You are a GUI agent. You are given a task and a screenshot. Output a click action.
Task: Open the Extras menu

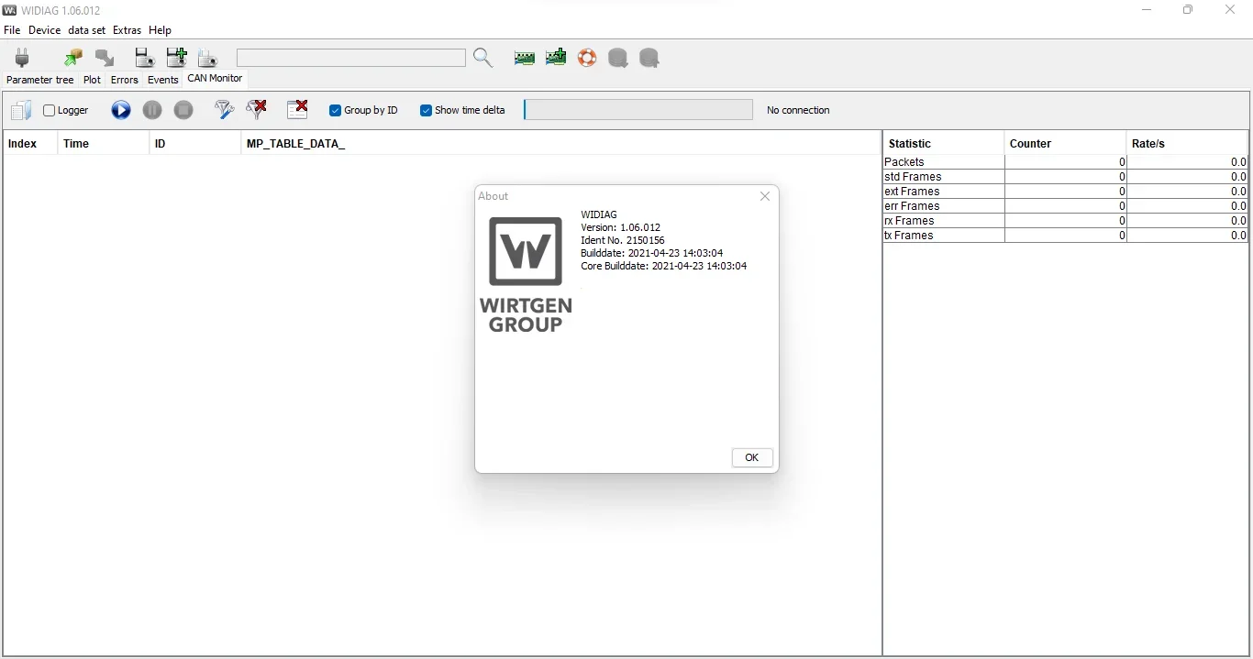point(127,30)
